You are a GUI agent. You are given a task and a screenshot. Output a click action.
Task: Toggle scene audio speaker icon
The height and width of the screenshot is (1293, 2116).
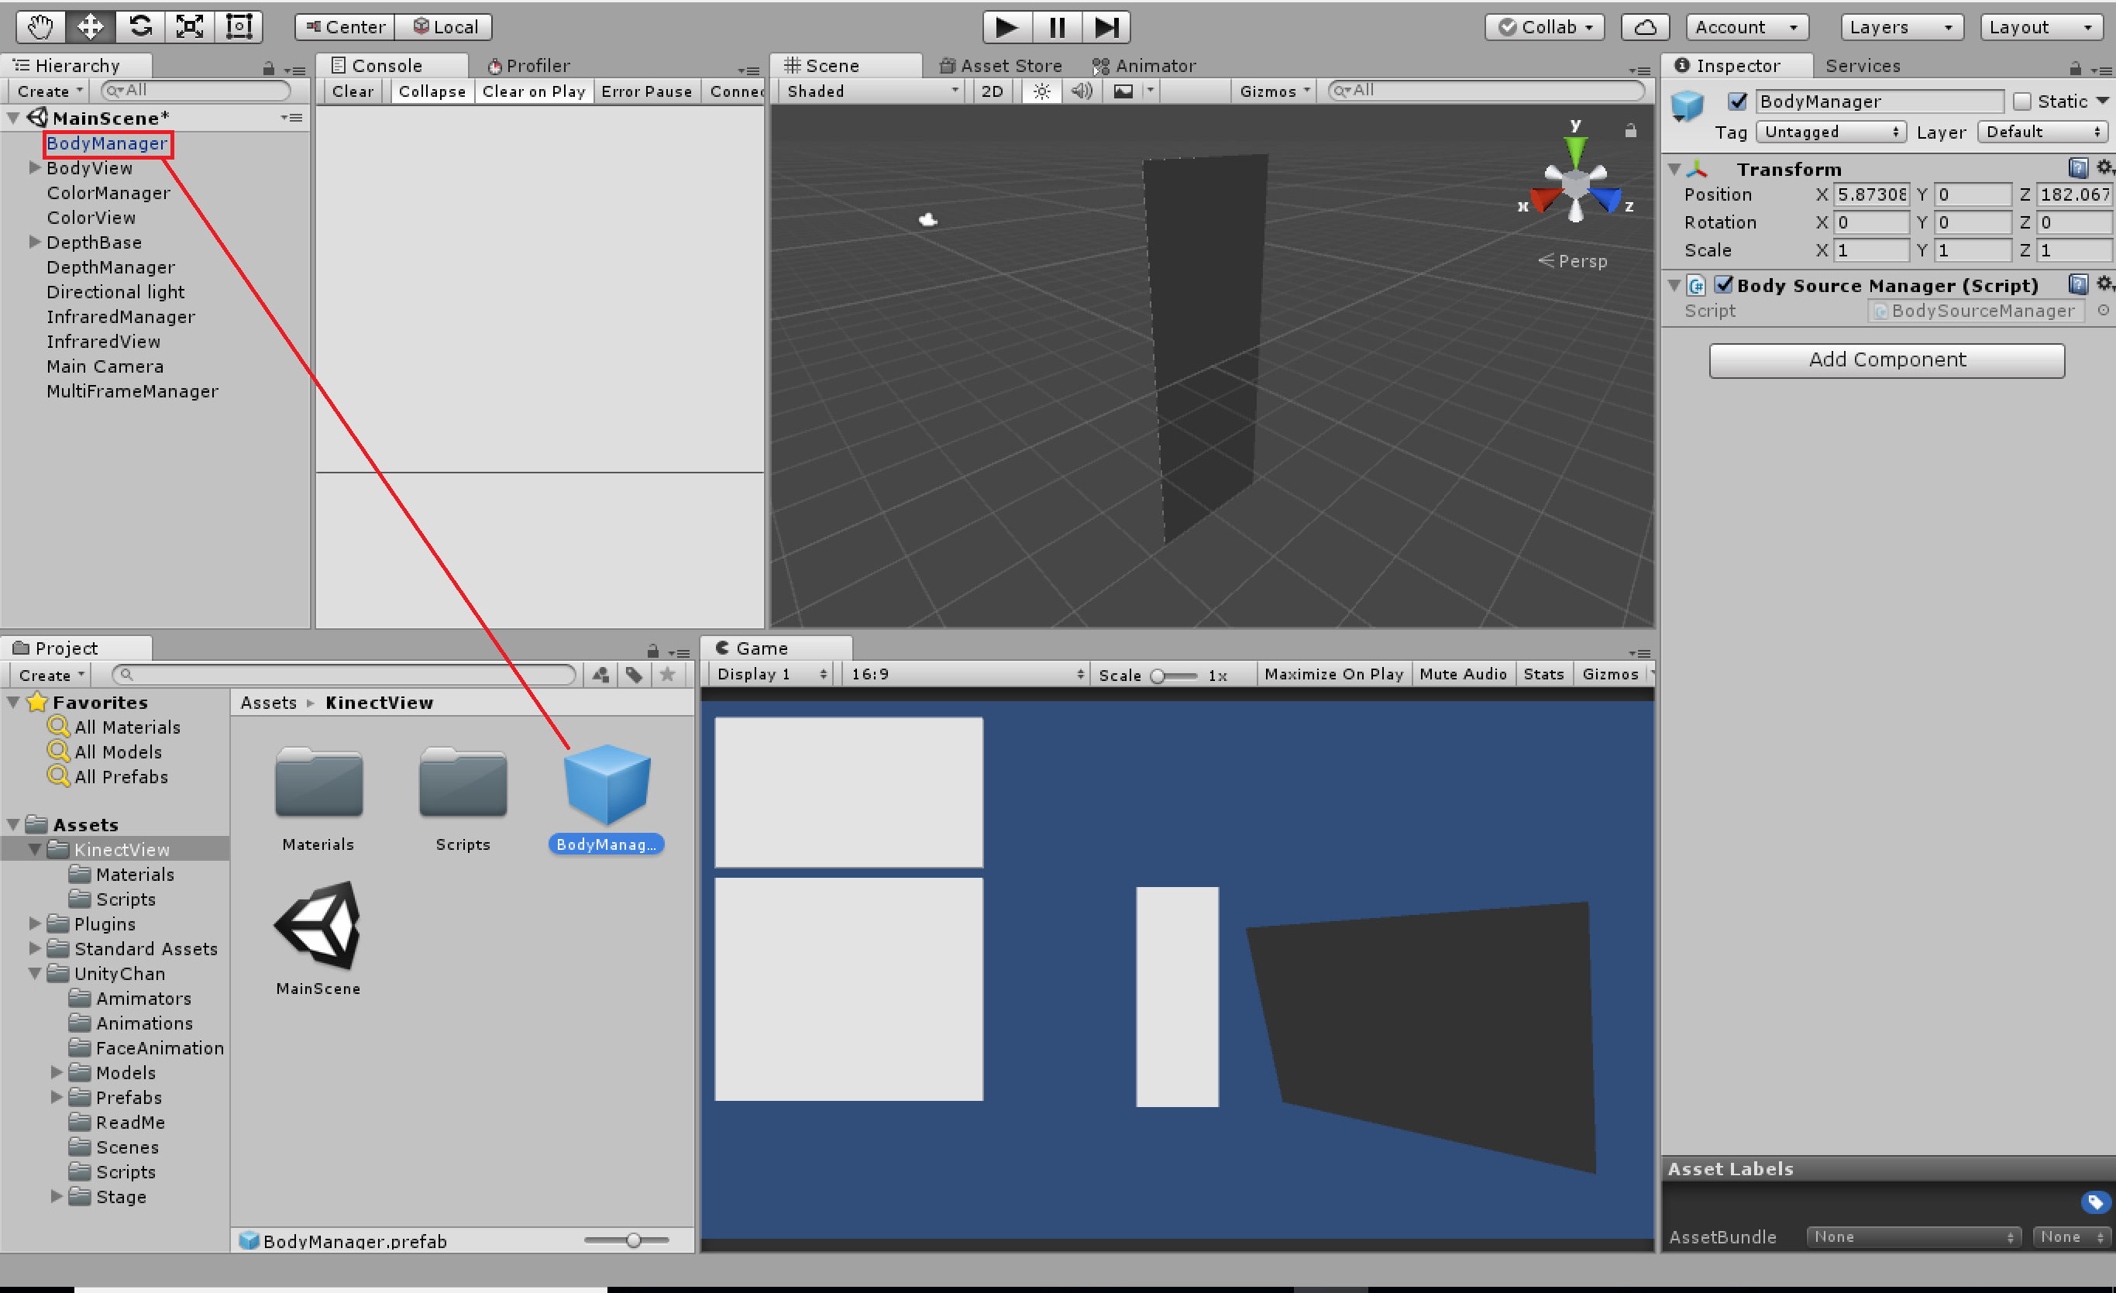[1081, 91]
